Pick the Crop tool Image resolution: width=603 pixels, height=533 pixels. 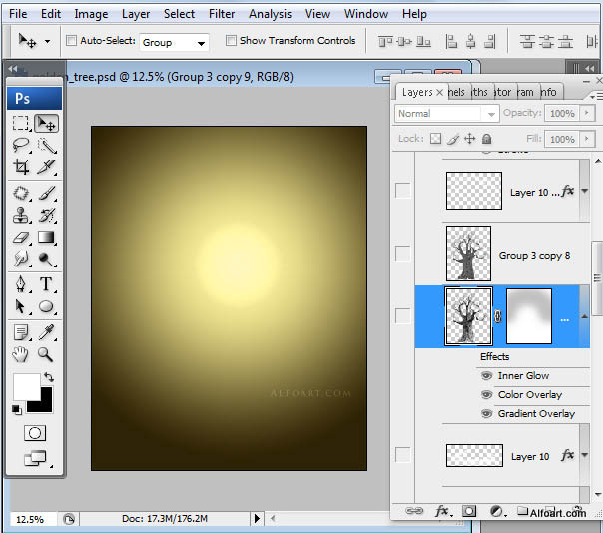(21, 168)
